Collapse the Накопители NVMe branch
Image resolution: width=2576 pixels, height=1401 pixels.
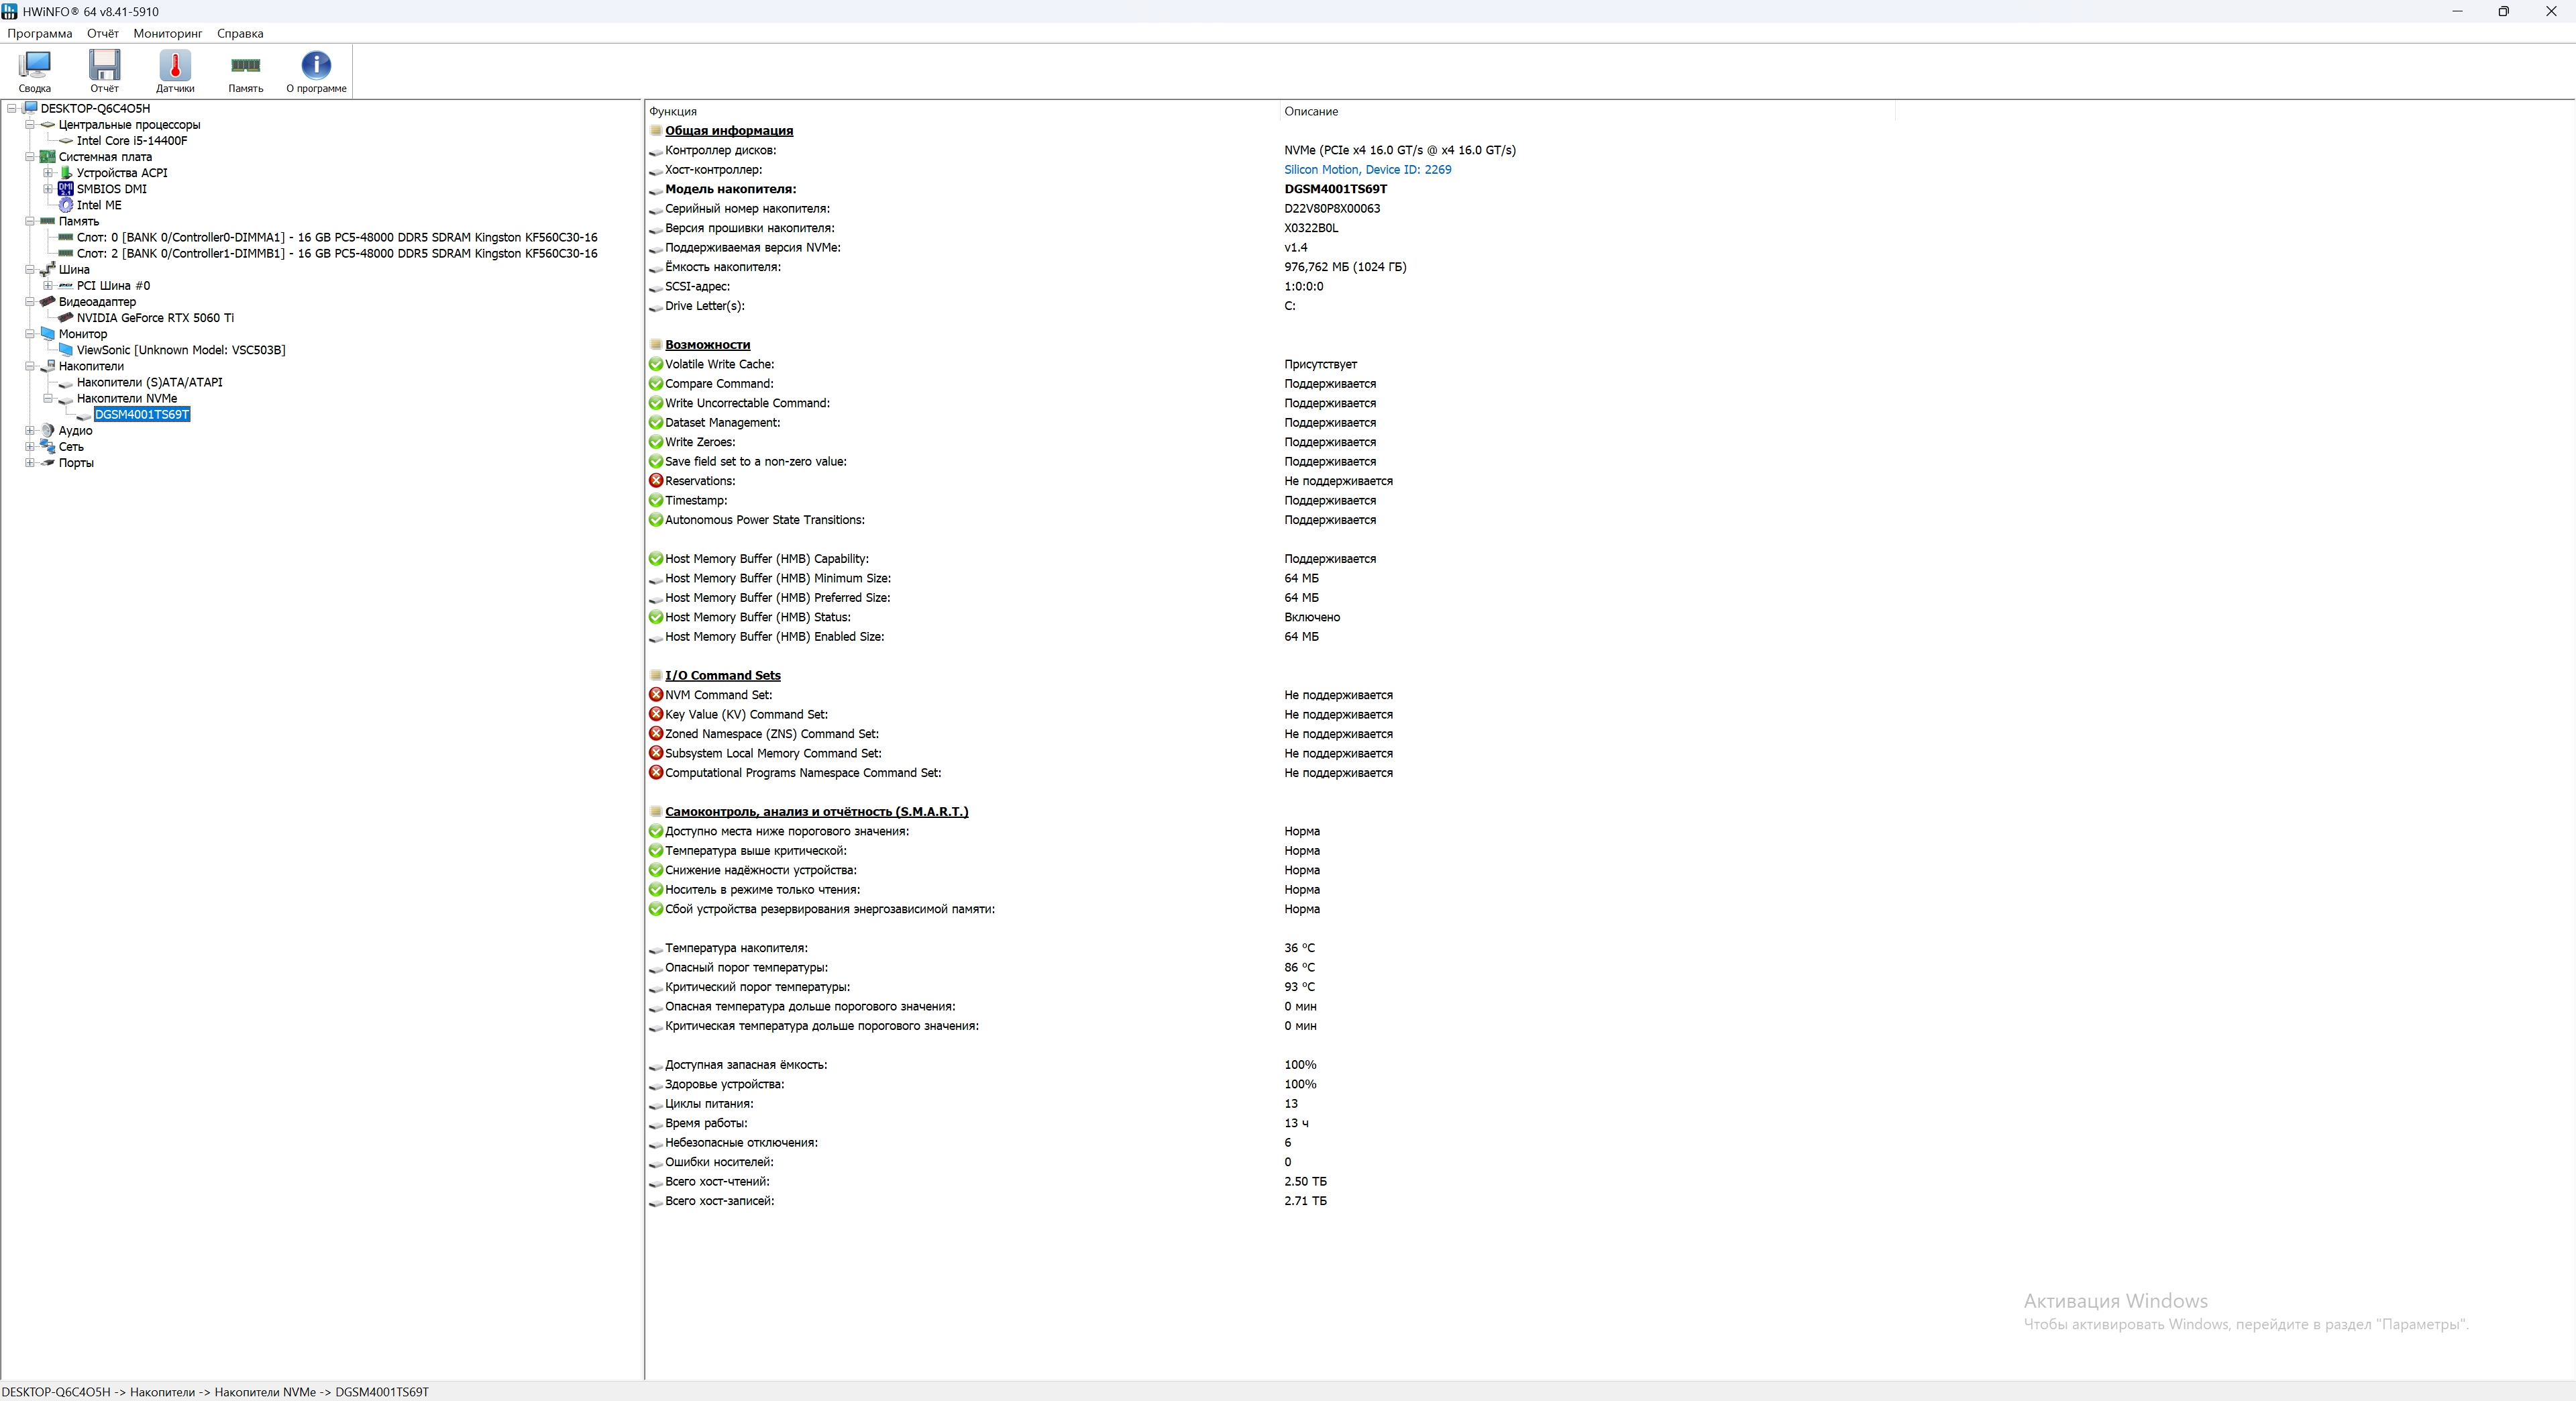click(x=48, y=399)
